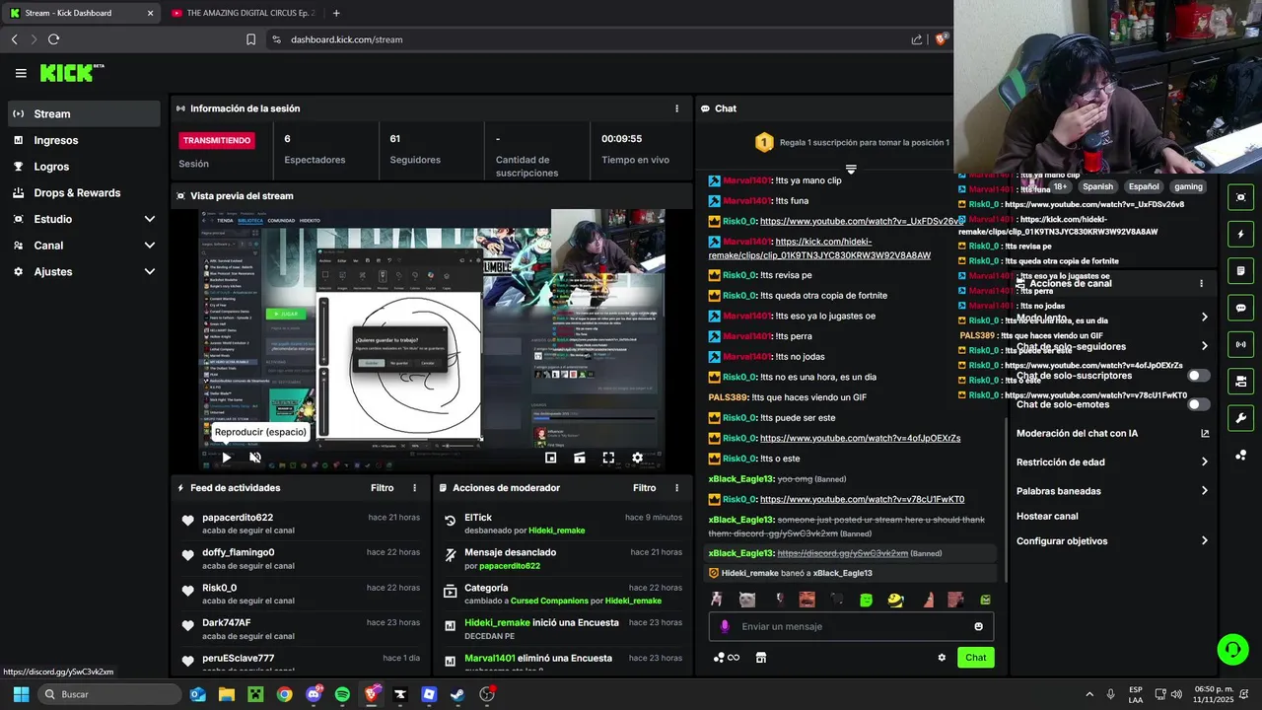Select papacerdito622 in the activity feed
The height and width of the screenshot is (710, 1262).
point(238,518)
